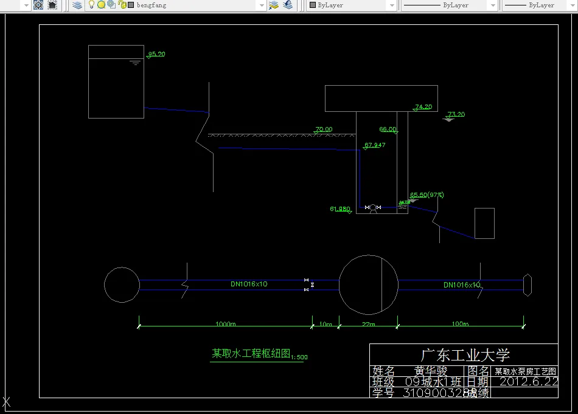Screen dimensions: 578x414
Task: Open the ByLayer linetype dropdown
Action: (493, 5)
